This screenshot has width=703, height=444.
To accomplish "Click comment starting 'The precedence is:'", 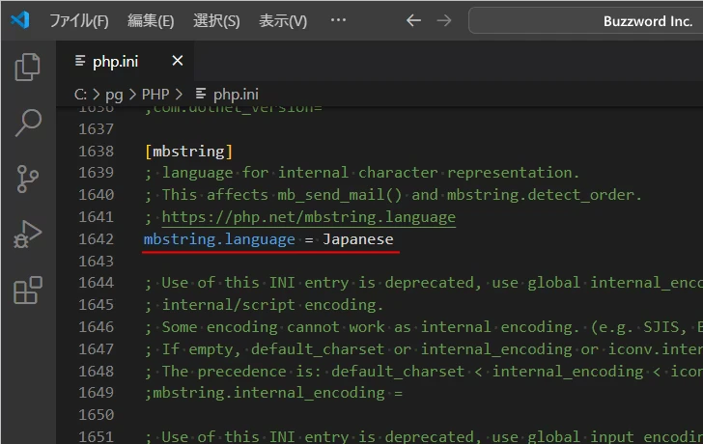I will pyautogui.click(x=424, y=372).
